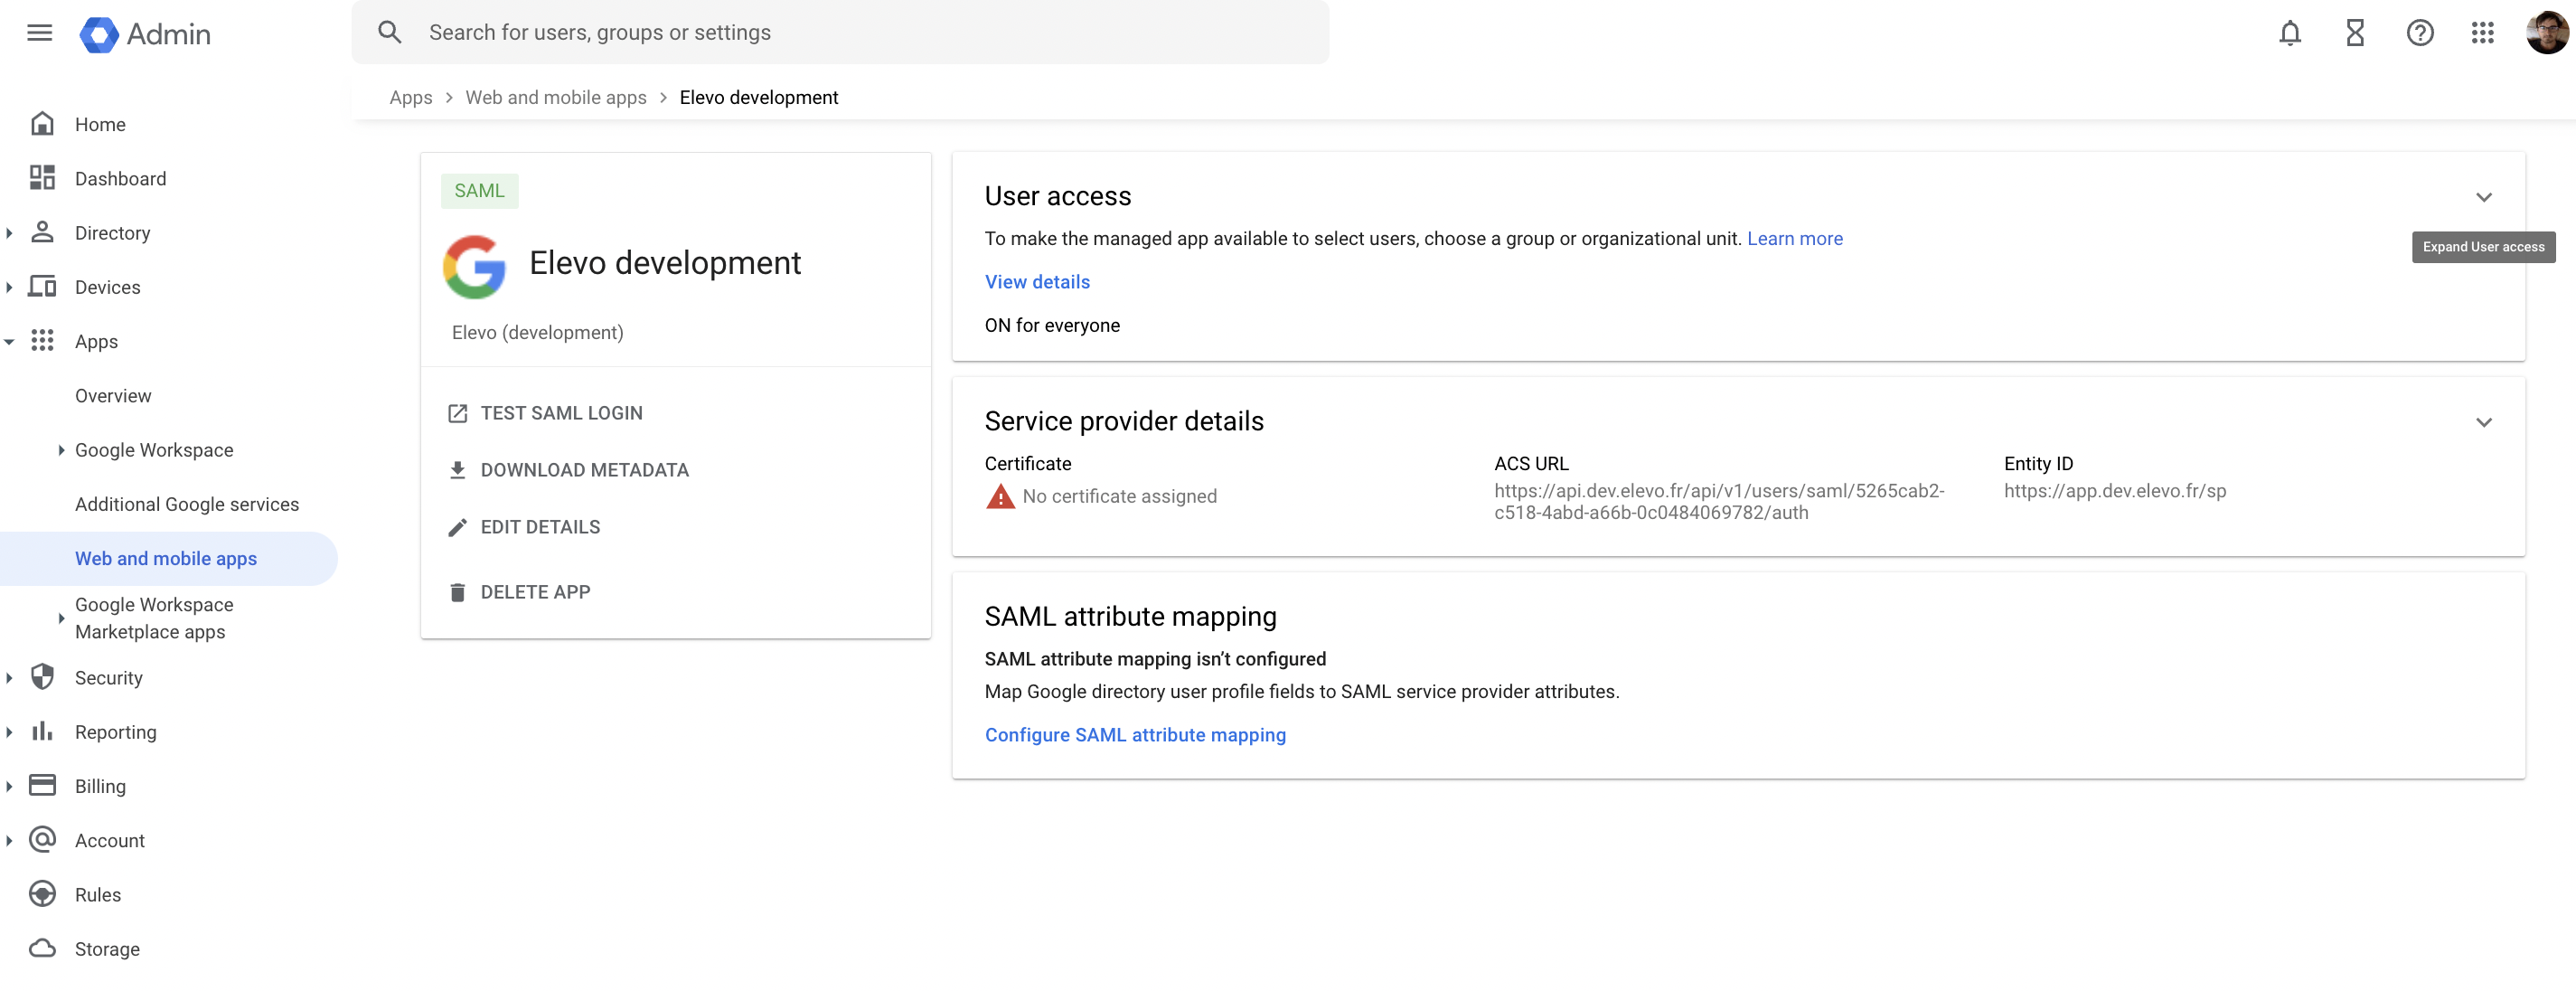Click DELETE APP
Image resolution: width=2576 pixels, height=991 pixels.
(x=519, y=592)
